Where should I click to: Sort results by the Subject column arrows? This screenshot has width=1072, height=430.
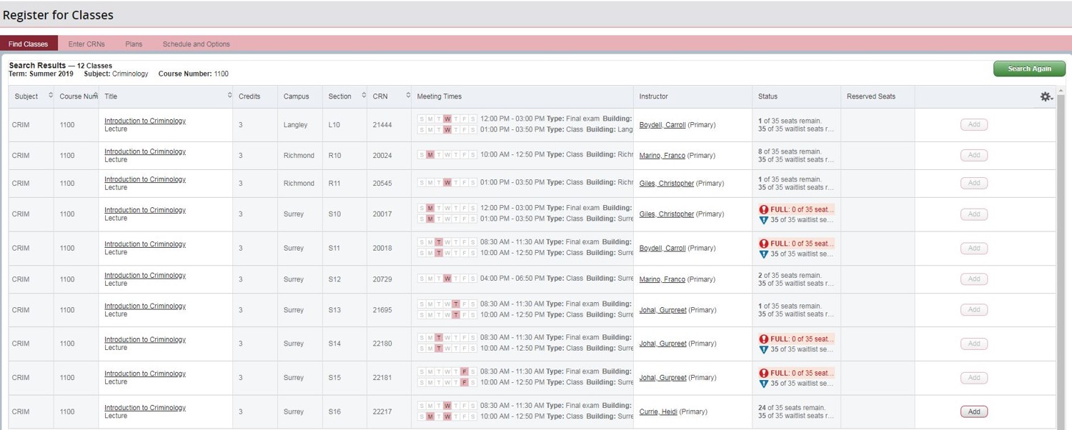click(51, 96)
